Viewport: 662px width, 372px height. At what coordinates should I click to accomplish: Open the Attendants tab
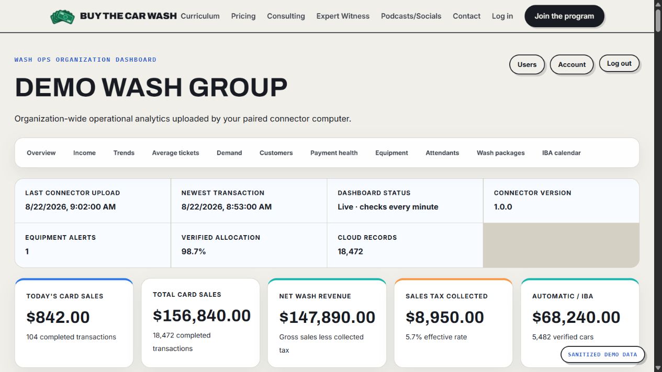tap(442, 153)
